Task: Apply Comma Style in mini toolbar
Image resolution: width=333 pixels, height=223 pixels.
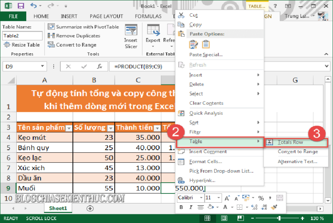Action: pyautogui.click(x=270, y=198)
